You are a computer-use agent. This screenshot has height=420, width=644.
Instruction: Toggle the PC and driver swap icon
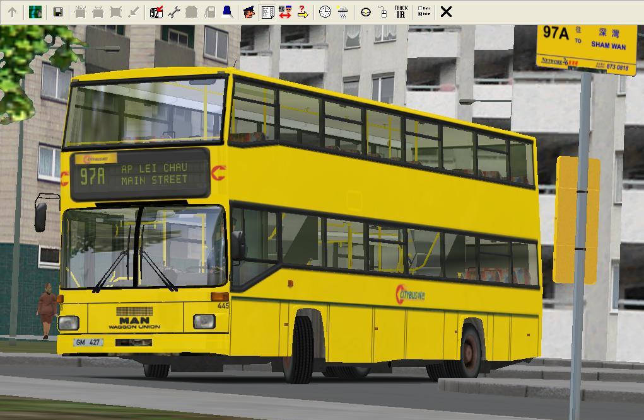coord(285,12)
